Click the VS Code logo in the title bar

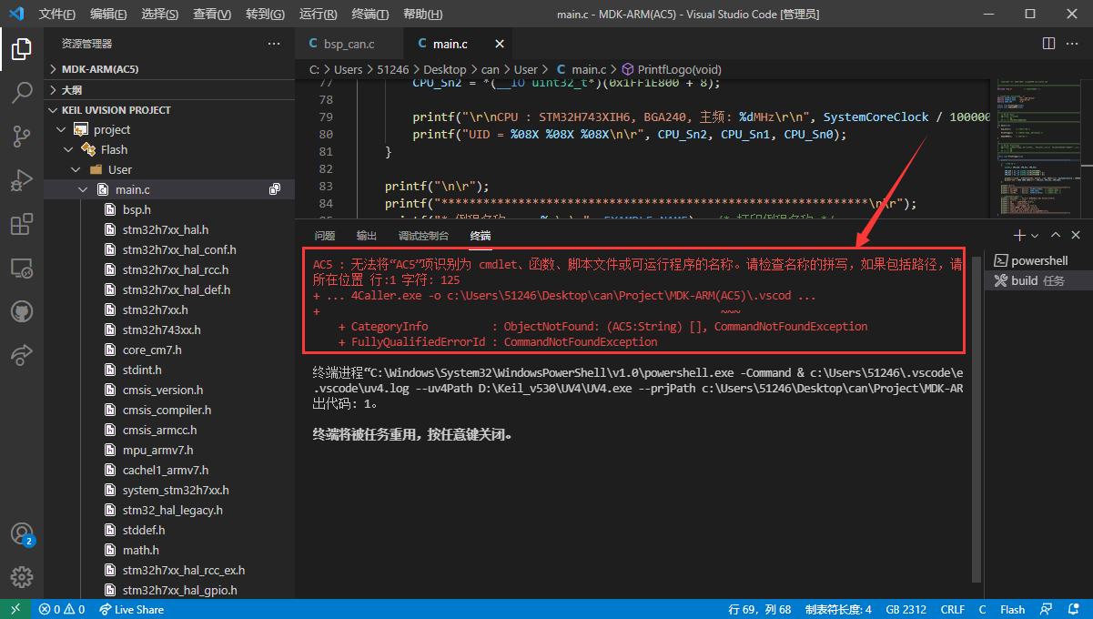pos(15,14)
